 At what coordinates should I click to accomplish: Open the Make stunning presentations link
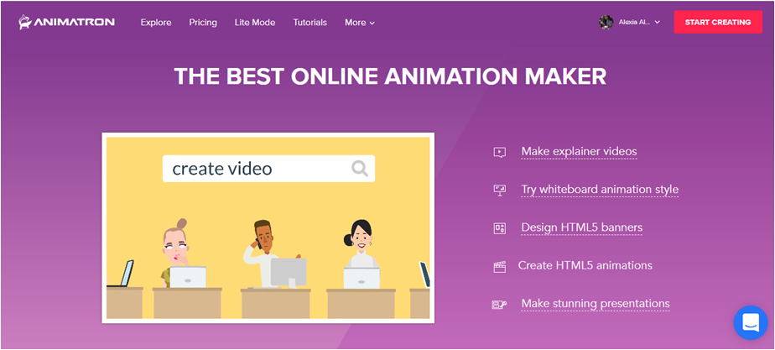coord(596,304)
